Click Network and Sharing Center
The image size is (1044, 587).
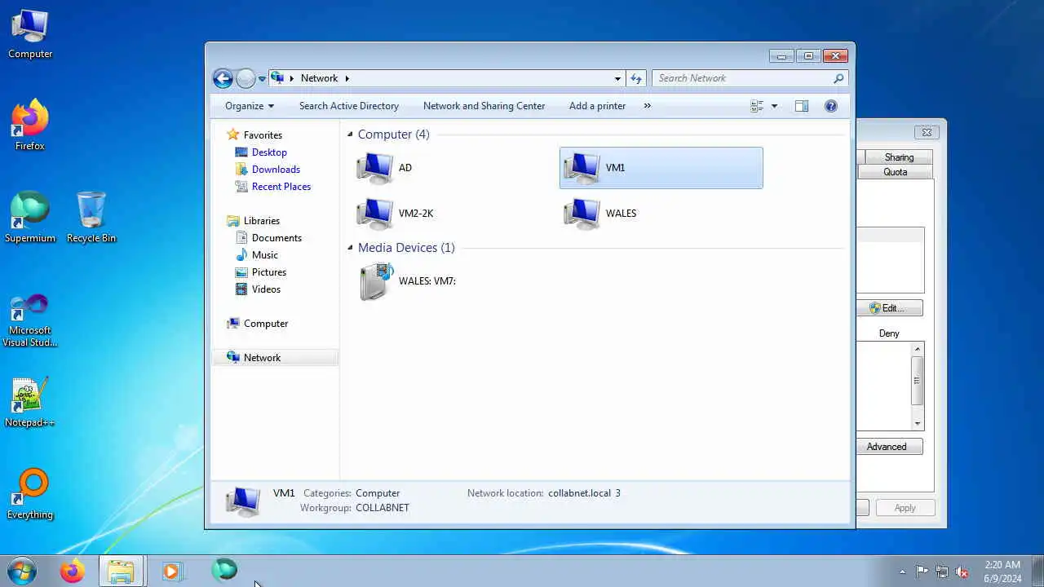(484, 106)
